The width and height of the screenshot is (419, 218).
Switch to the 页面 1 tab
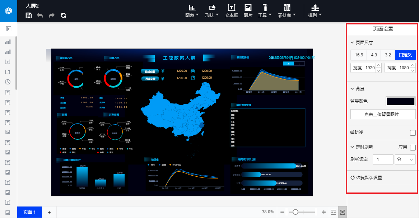pos(29,212)
